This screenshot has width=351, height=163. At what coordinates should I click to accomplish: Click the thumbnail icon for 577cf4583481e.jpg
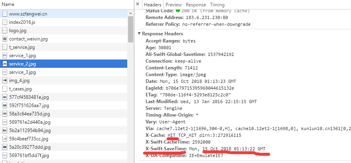pos(5,97)
